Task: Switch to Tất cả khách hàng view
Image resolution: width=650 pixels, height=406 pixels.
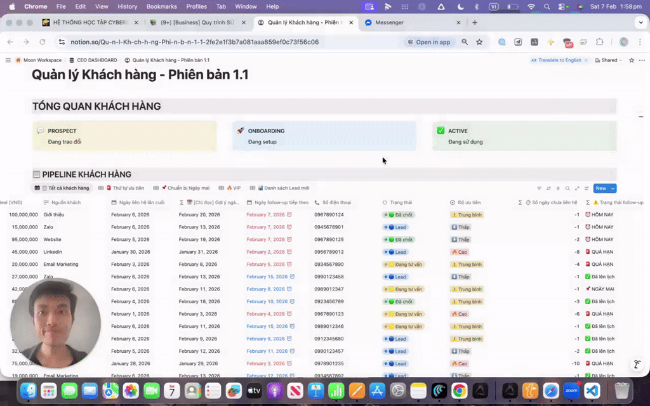Action: 62,188
